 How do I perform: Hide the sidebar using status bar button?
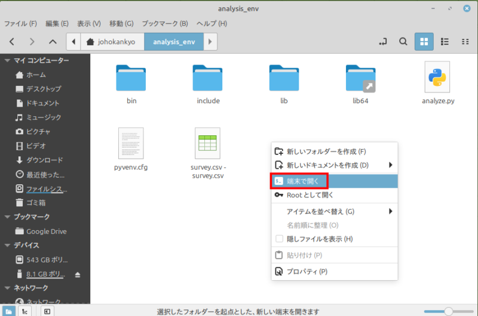(x=47, y=311)
